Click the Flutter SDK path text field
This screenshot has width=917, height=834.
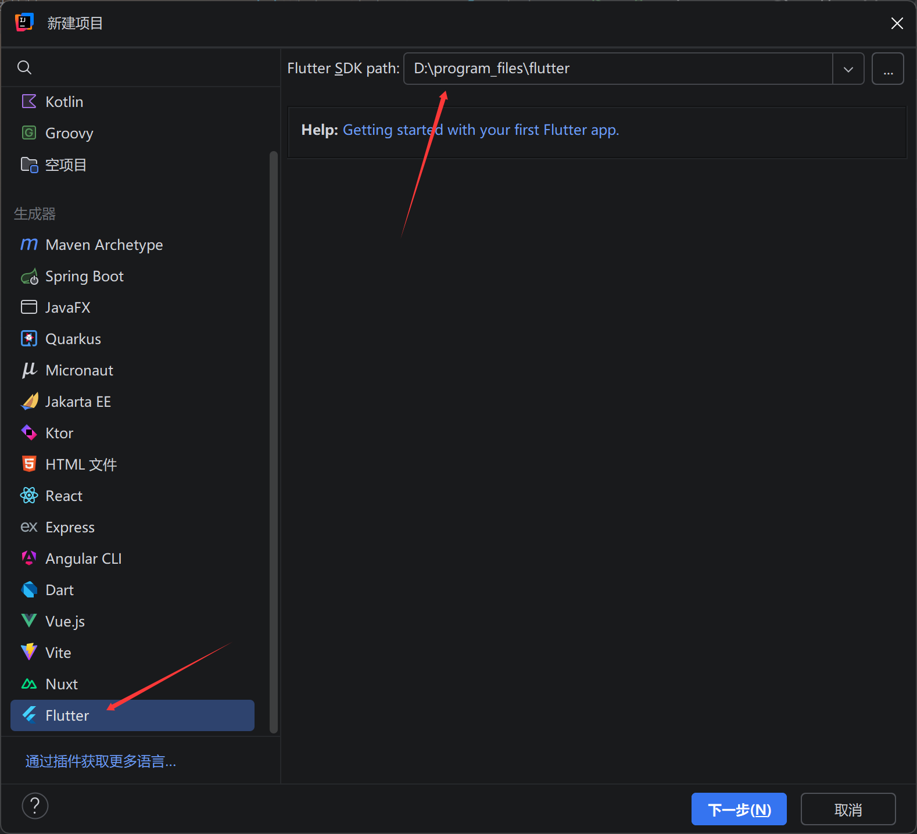pyautogui.click(x=618, y=69)
